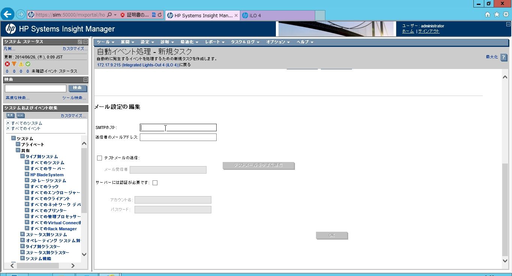Click the HP logo in the banner
This screenshot has height=276, width=512.
pos(10,29)
